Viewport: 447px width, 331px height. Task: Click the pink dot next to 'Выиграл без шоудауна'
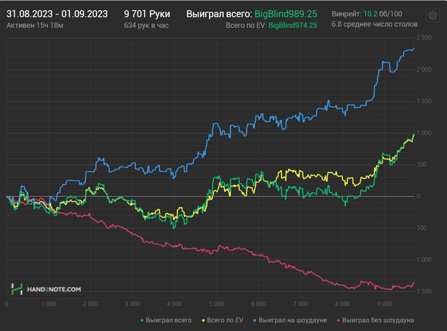(338, 320)
